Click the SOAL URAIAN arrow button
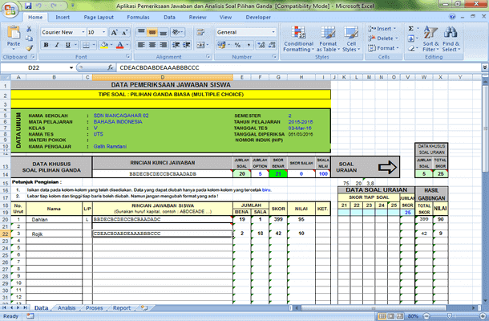The height and width of the screenshot is (321, 489). pyautogui.click(x=387, y=168)
